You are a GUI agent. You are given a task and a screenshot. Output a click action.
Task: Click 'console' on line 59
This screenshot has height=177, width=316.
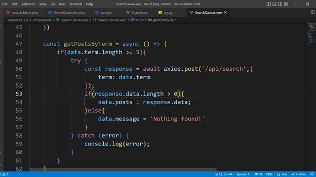click(96, 144)
